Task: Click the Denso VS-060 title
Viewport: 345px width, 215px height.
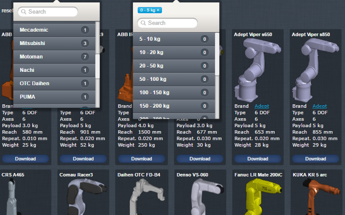Action: click(192, 175)
